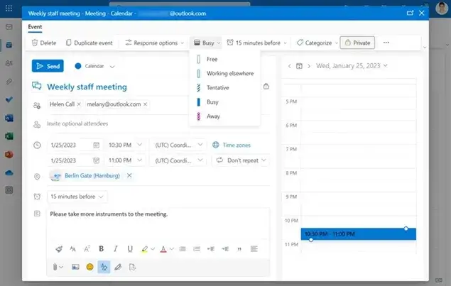The width and height of the screenshot is (451, 286).
Task: Attach a file with the paperclip
Action: [55, 267]
